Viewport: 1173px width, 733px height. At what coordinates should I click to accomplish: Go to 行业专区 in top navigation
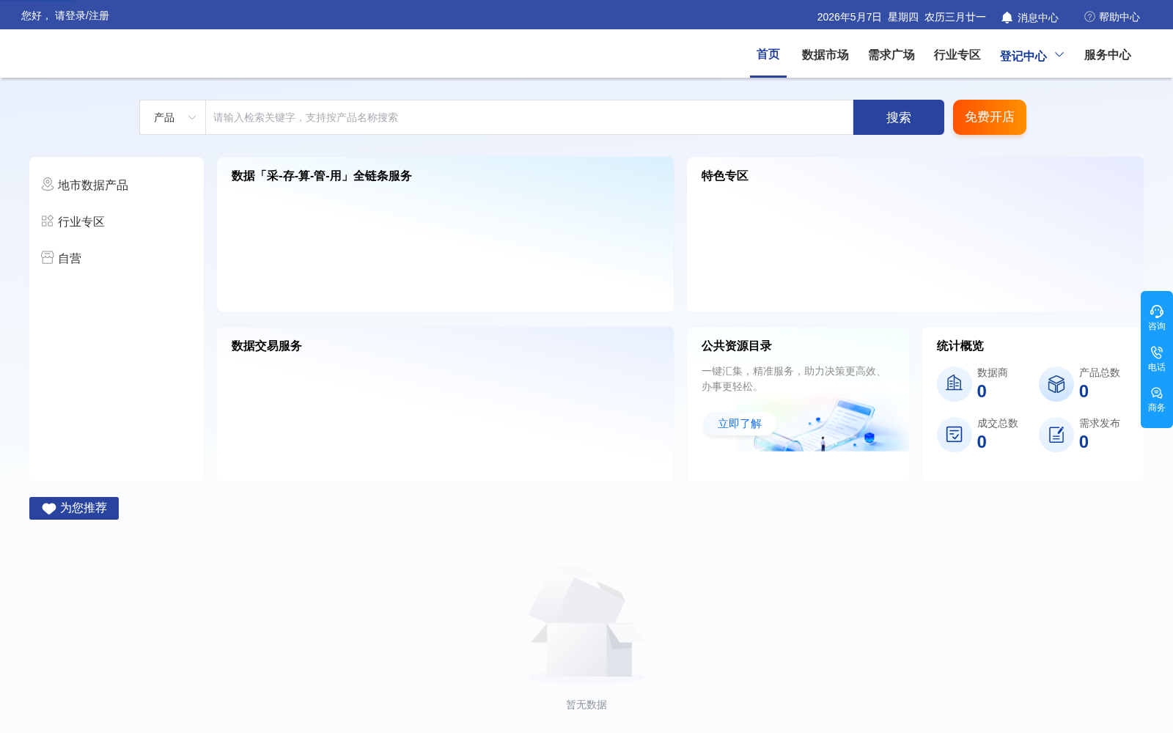pos(957,55)
